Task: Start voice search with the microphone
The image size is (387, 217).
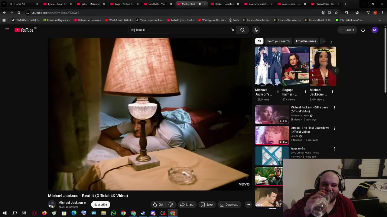Action: point(256,30)
